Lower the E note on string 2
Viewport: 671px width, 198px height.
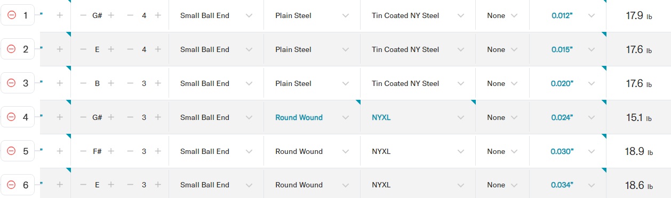[x=83, y=49]
